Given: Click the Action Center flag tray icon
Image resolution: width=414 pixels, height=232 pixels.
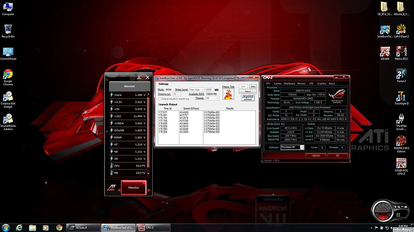Looking at the screenshot, I should point(376,228).
